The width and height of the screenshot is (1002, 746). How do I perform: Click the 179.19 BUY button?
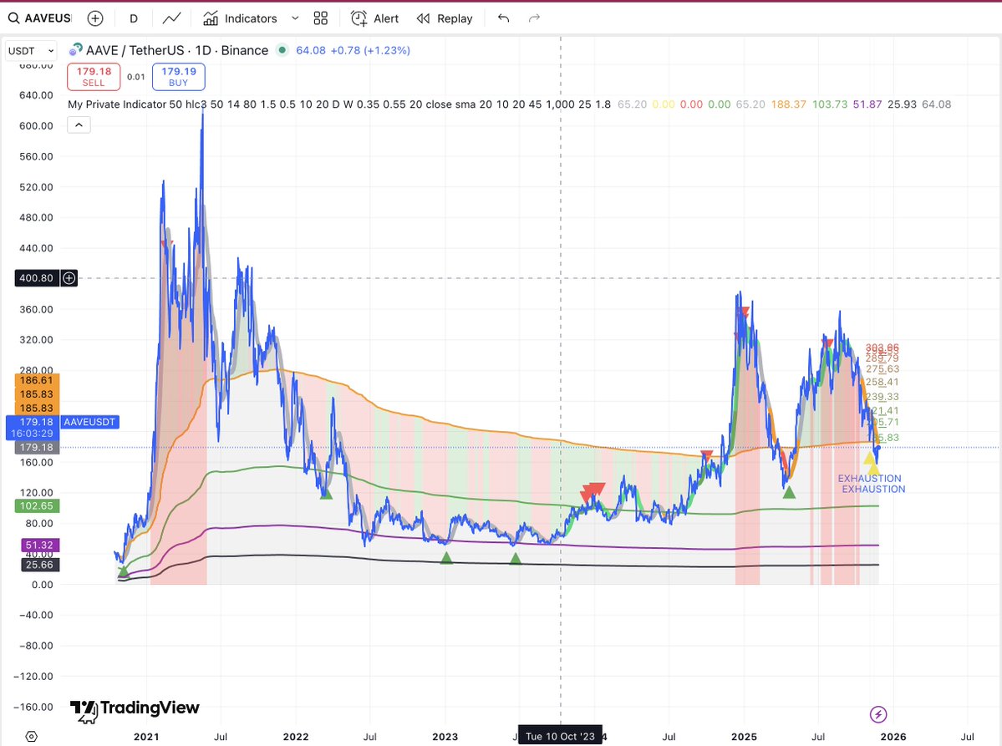point(178,76)
